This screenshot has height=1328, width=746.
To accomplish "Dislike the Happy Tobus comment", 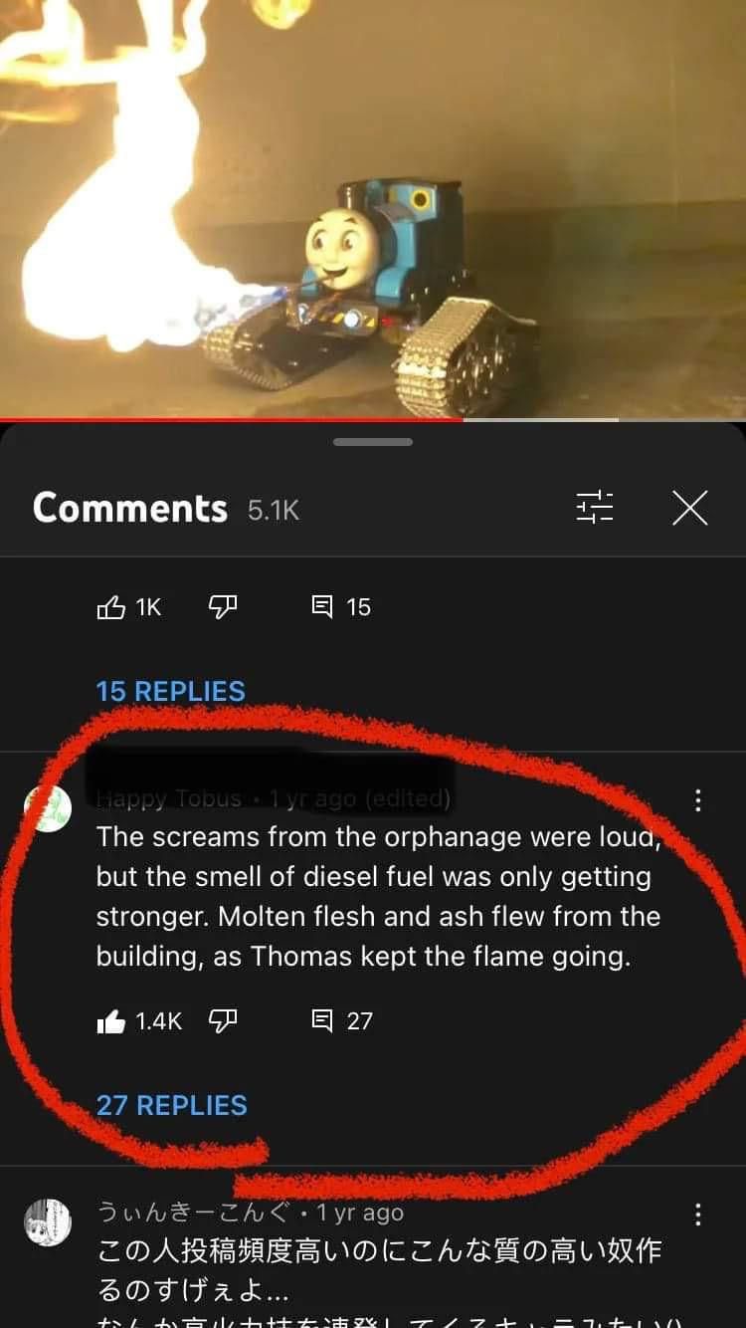I will 224,1020.
